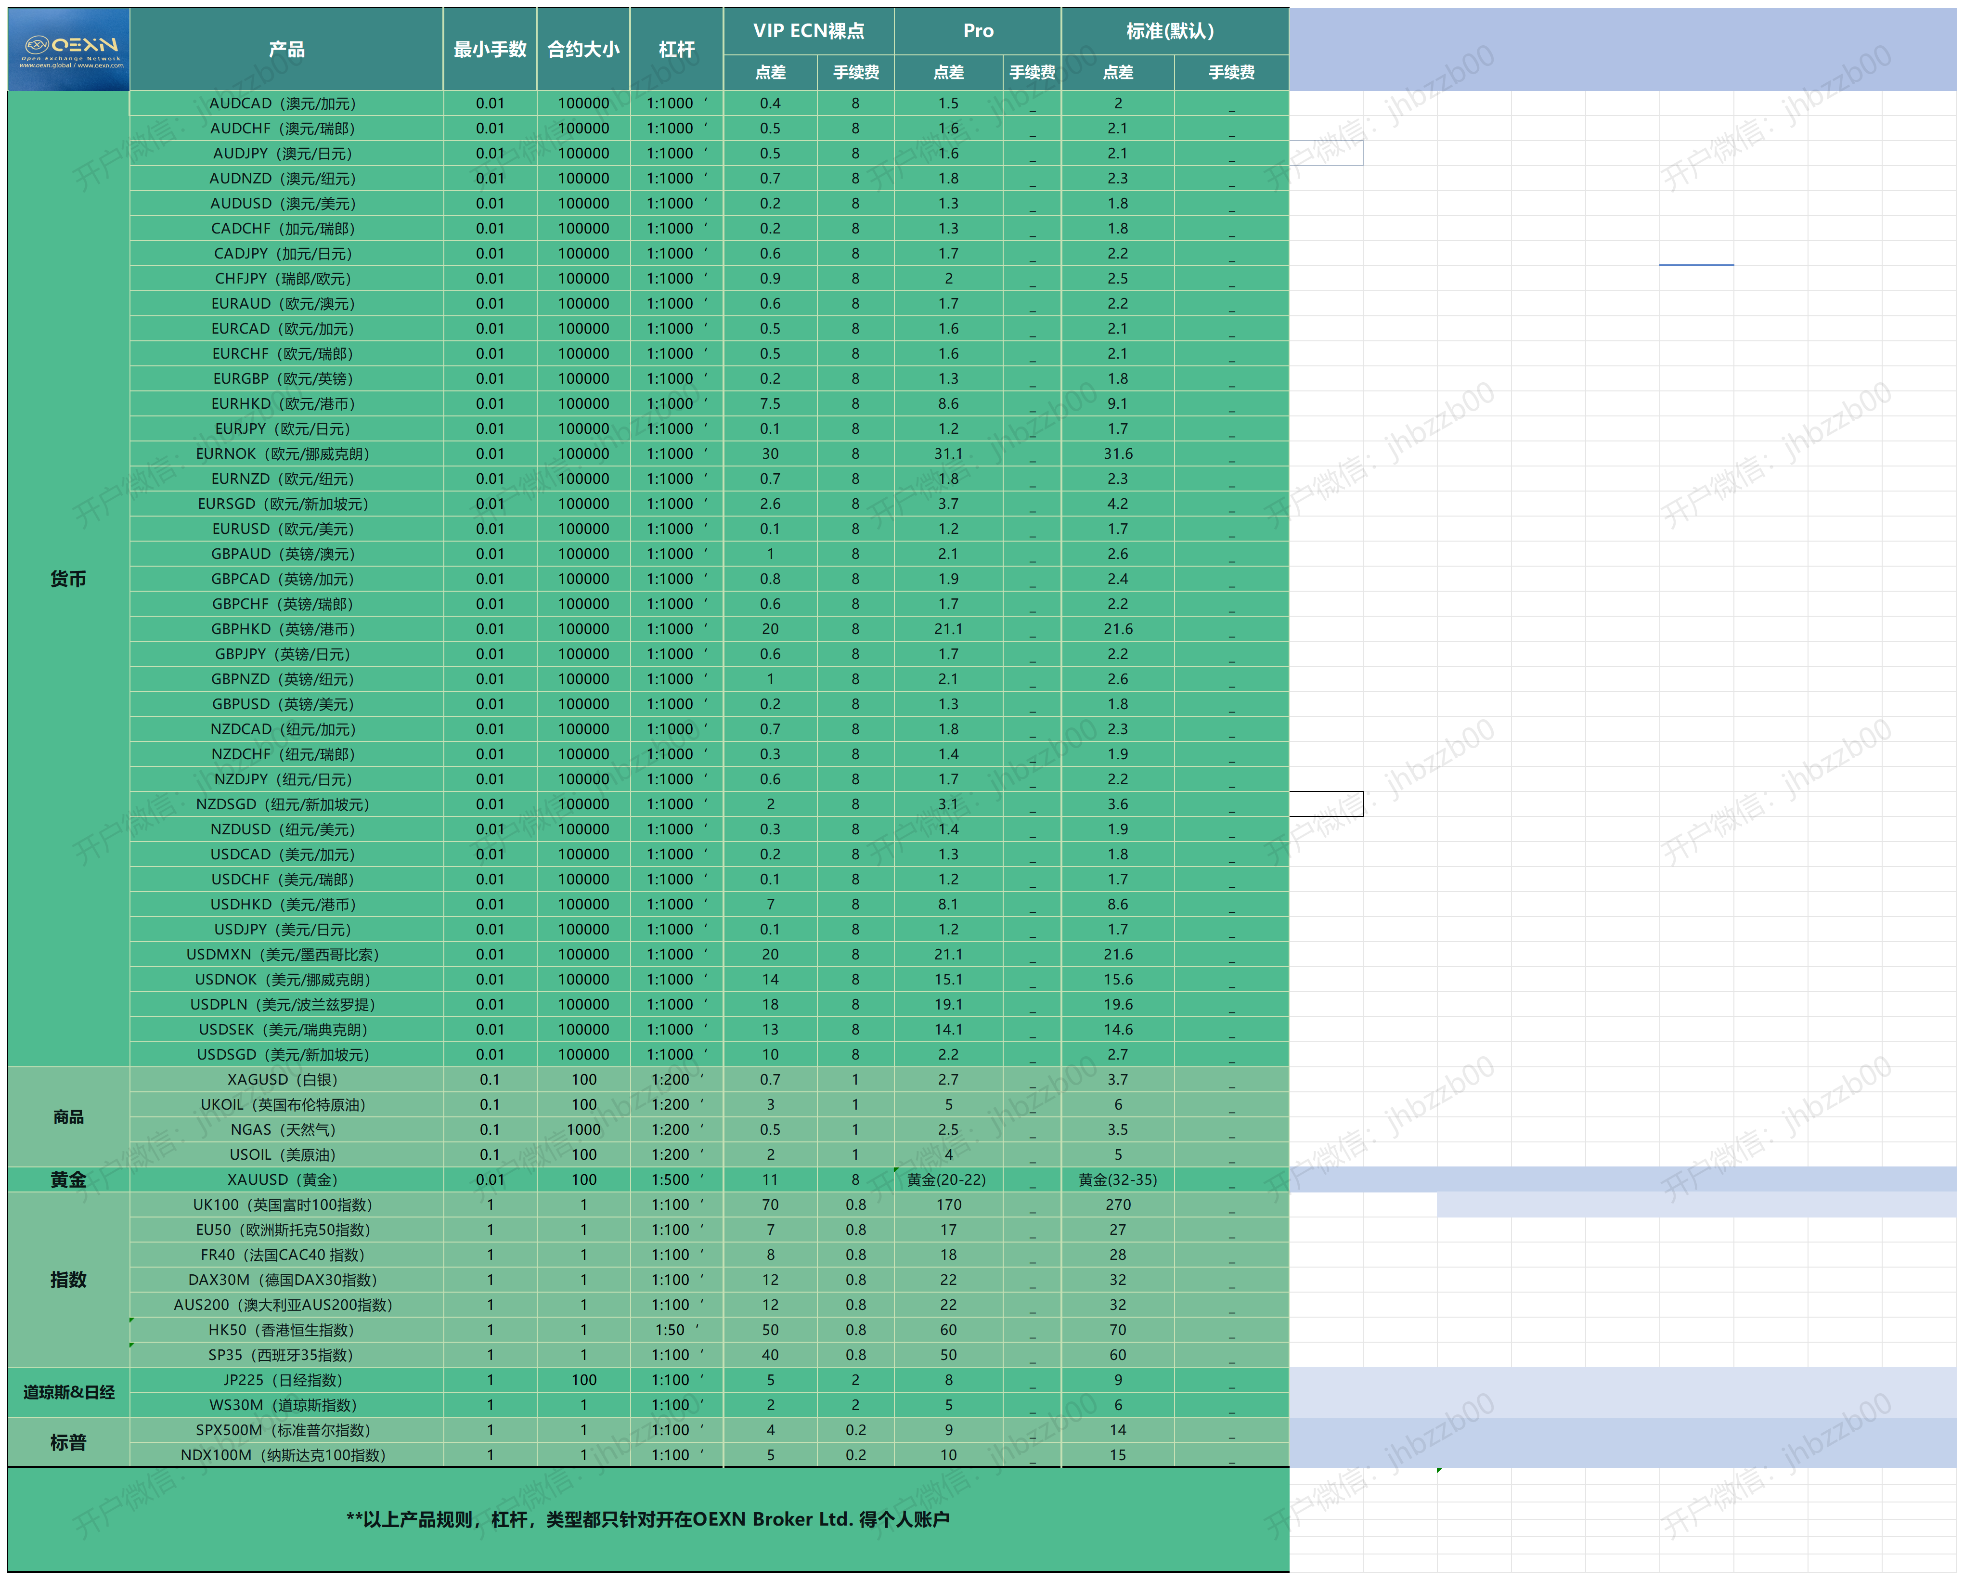Click the 9.1 standard spread for EURHKD
Viewport: 1964px width, 1580px height.
[x=1118, y=403]
